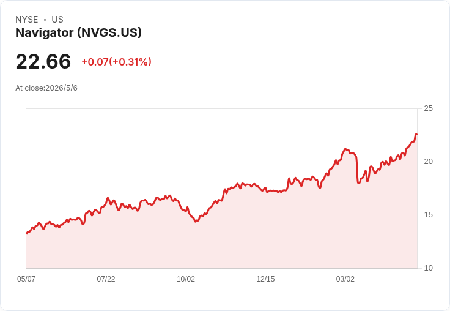Click the sharp price drop after 03/02
The width and height of the screenshot is (450, 311).
coord(357,170)
